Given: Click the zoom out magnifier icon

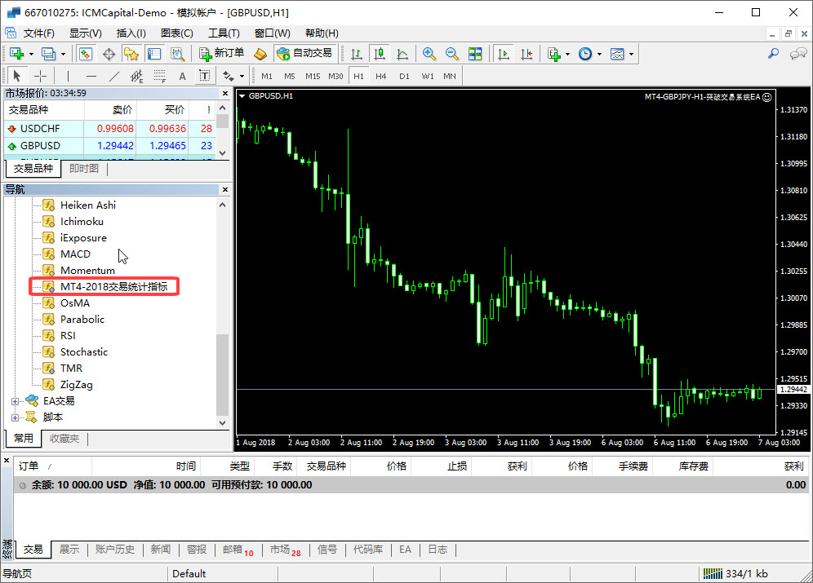Looking at the screenshot, I should pyautogui.click(x=451, y=54).
